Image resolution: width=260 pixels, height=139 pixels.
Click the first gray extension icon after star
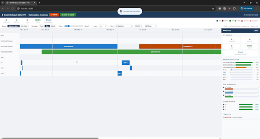click(219, 8)
